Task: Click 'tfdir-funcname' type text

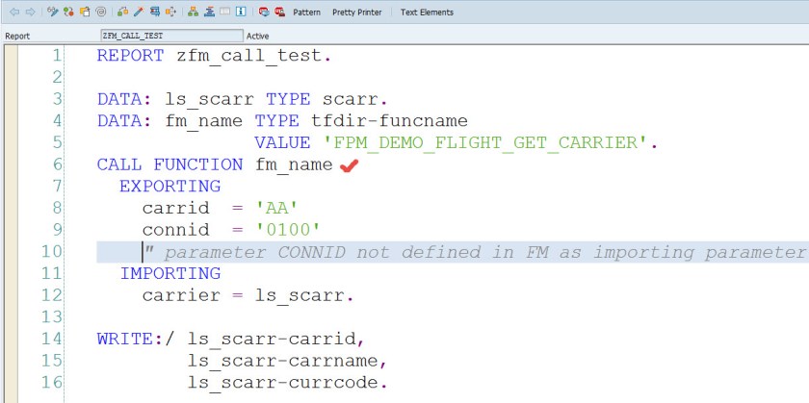Action: tap(389, 120)
